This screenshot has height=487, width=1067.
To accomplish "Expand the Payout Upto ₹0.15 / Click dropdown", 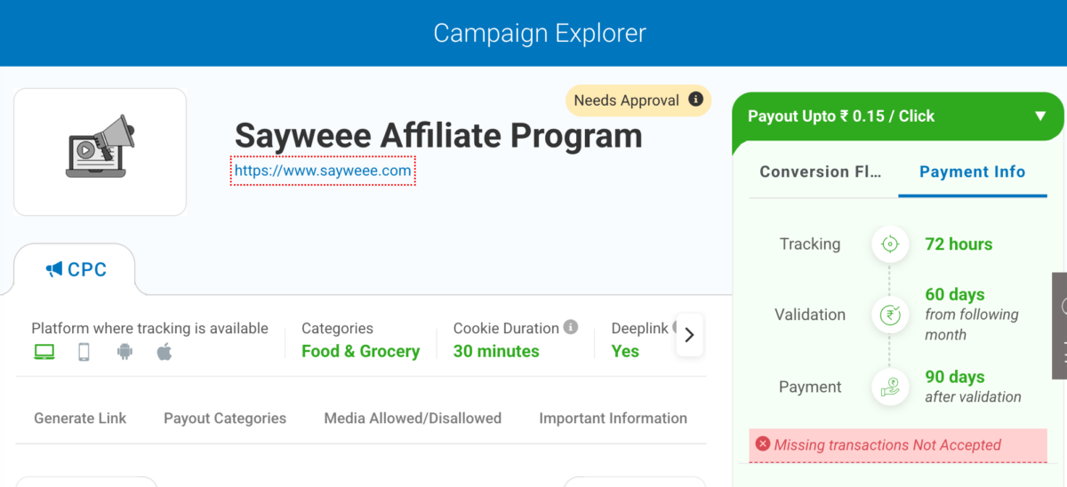I will (1040, 116).
